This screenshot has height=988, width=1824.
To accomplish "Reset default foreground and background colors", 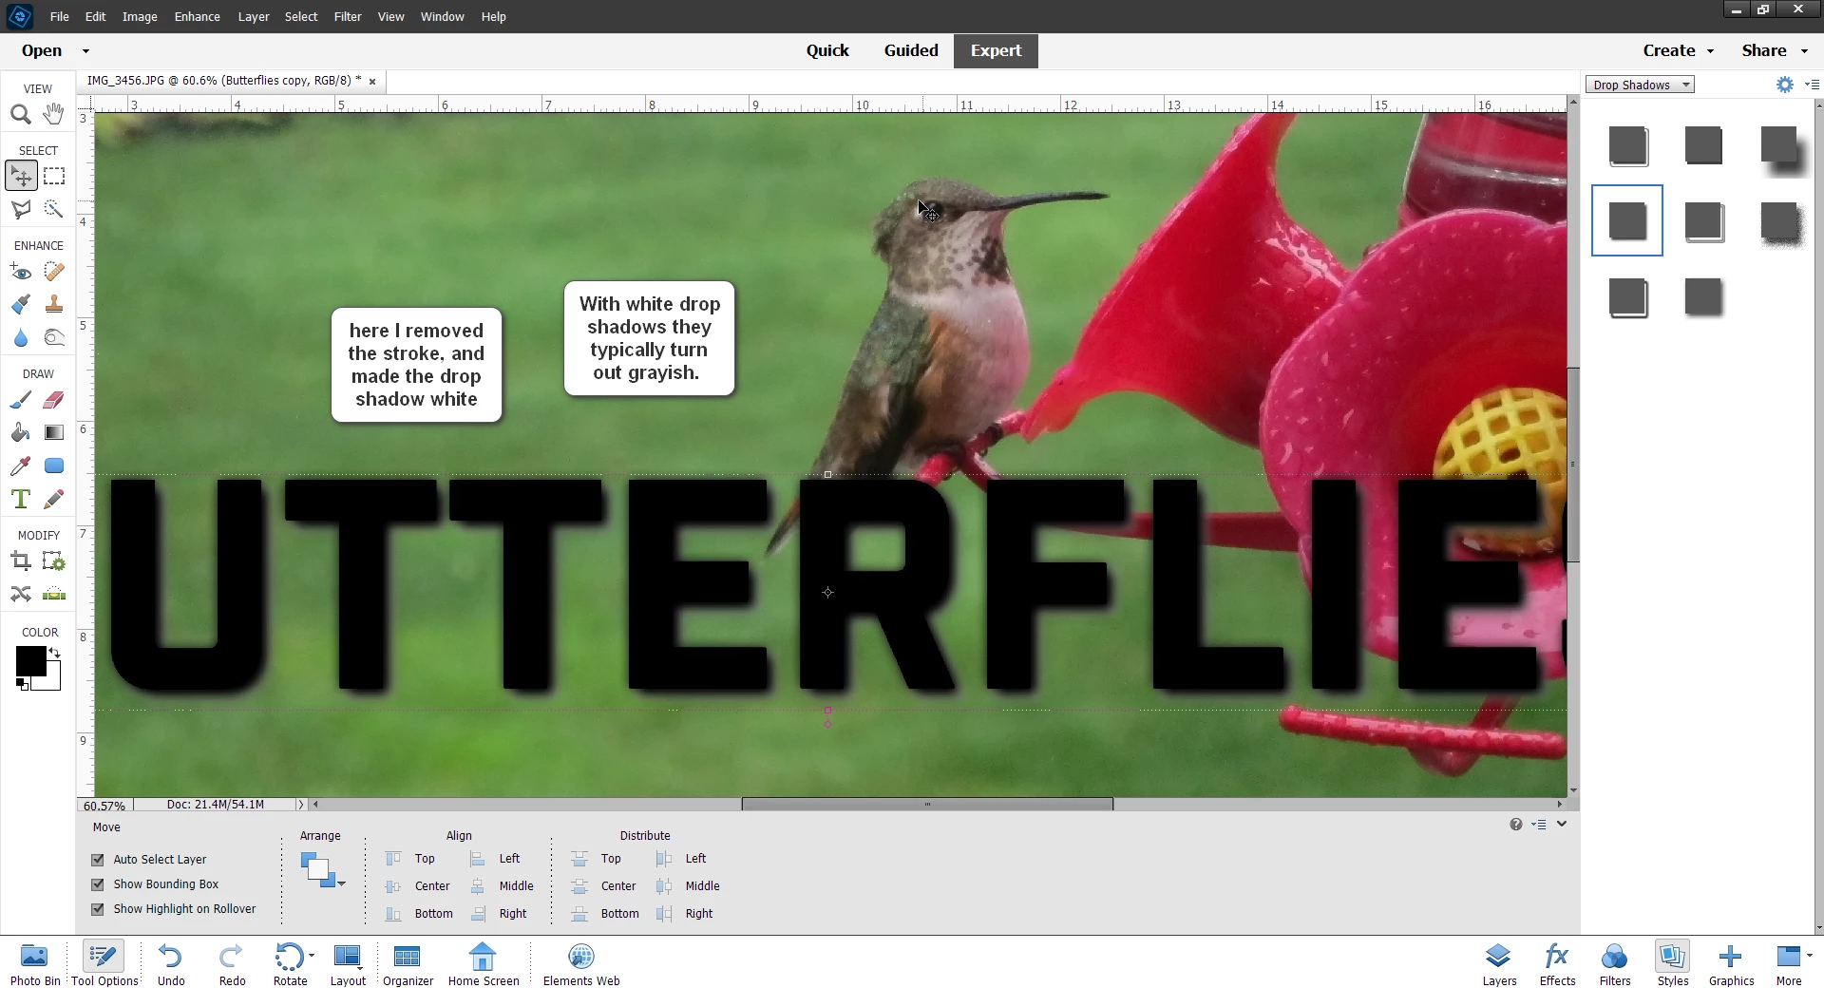I will click(x=22, y=684).
